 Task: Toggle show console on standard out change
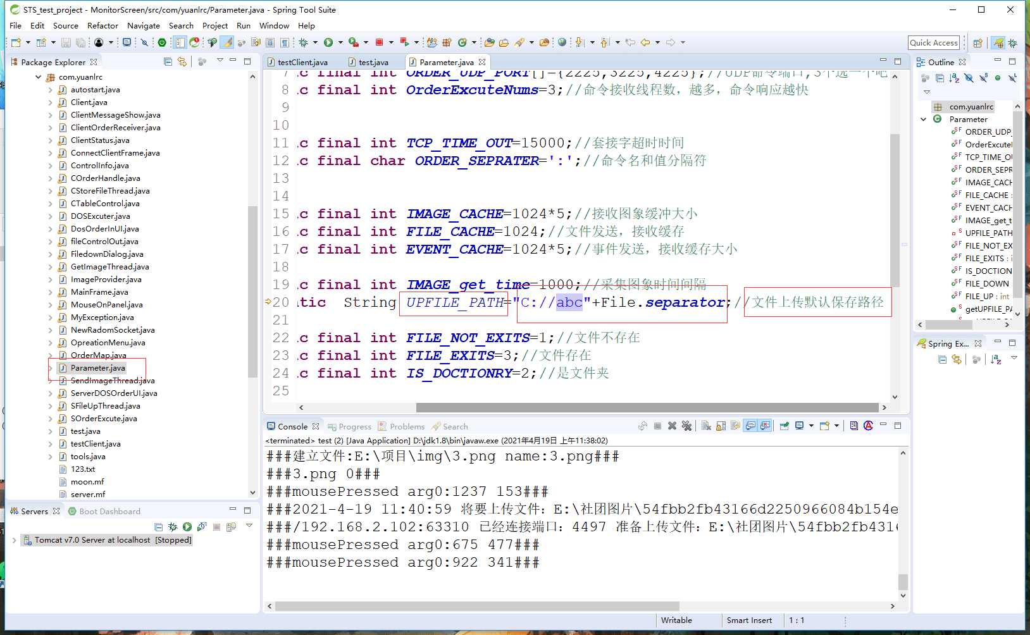point(750,426)
